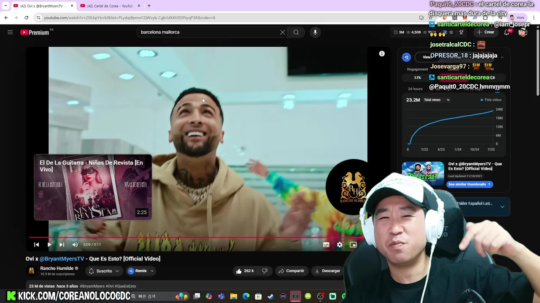Click the Crear create button
This screenshot has width=540, height=303.
pos(485,32)
